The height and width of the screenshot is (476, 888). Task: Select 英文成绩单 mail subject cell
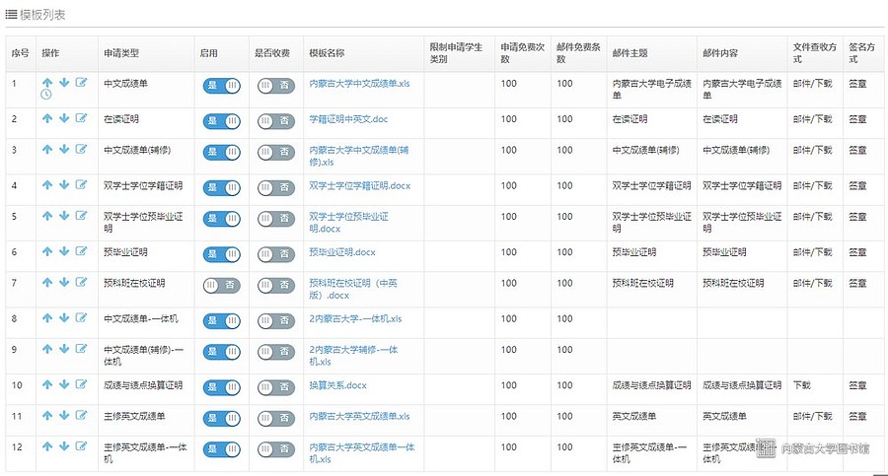(x=633, y=416)
